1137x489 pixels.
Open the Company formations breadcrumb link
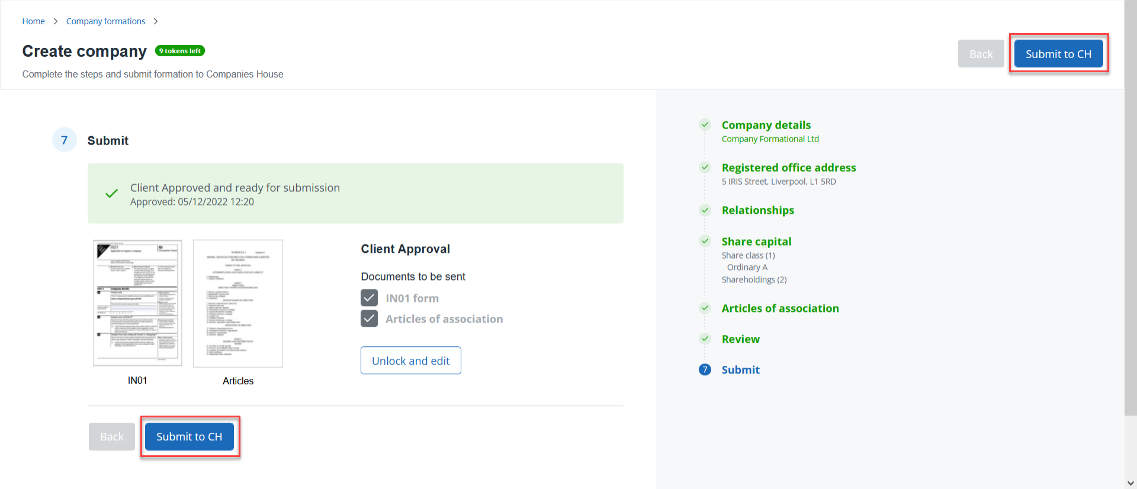click(x=105, y=21)
